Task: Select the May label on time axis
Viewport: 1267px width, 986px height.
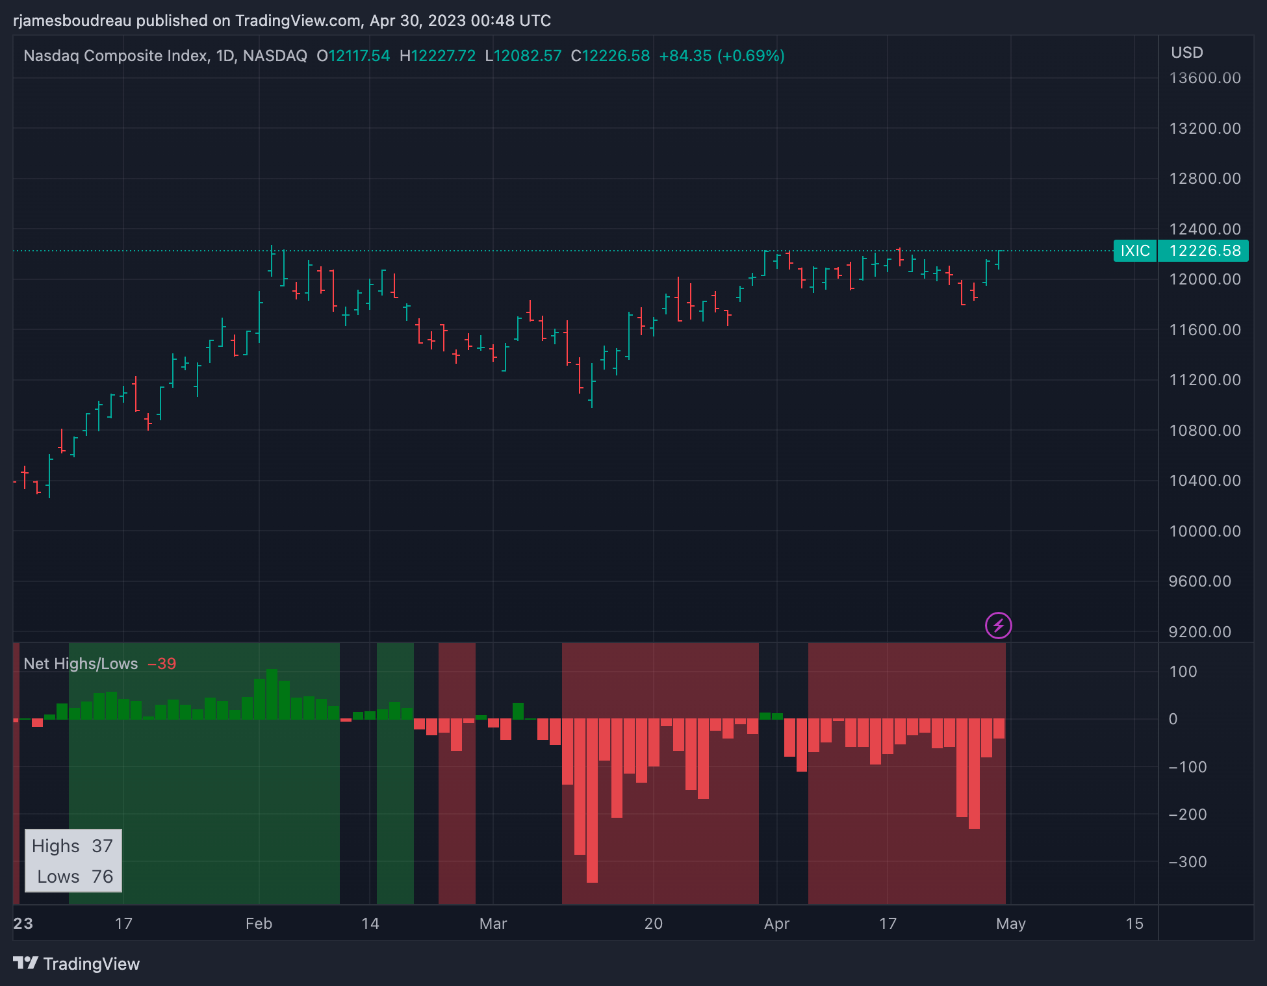Action: 1010,924
